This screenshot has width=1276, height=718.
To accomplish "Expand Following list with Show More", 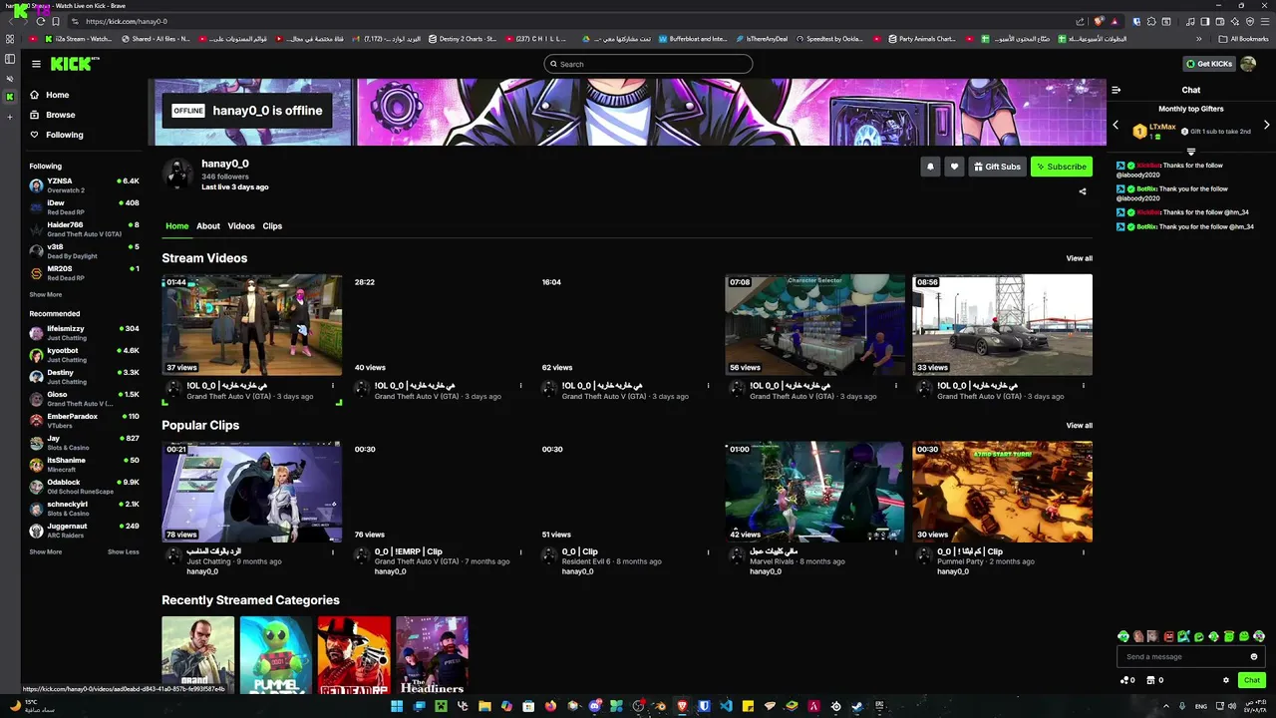I will (46, 294).
